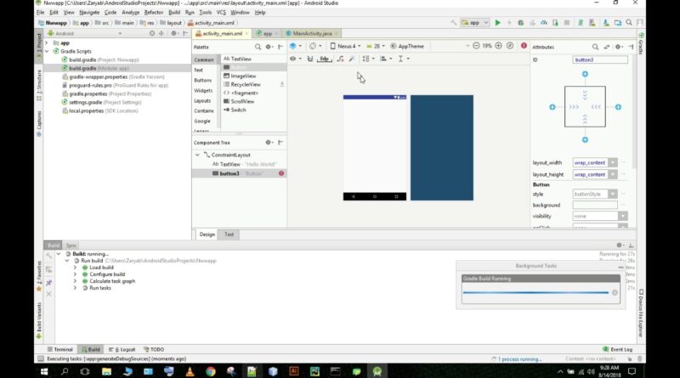Click the Search Everywhere magnifier in main toolbar
The image size is (680, 378).
pyautogui.click(x=629, y=23)
